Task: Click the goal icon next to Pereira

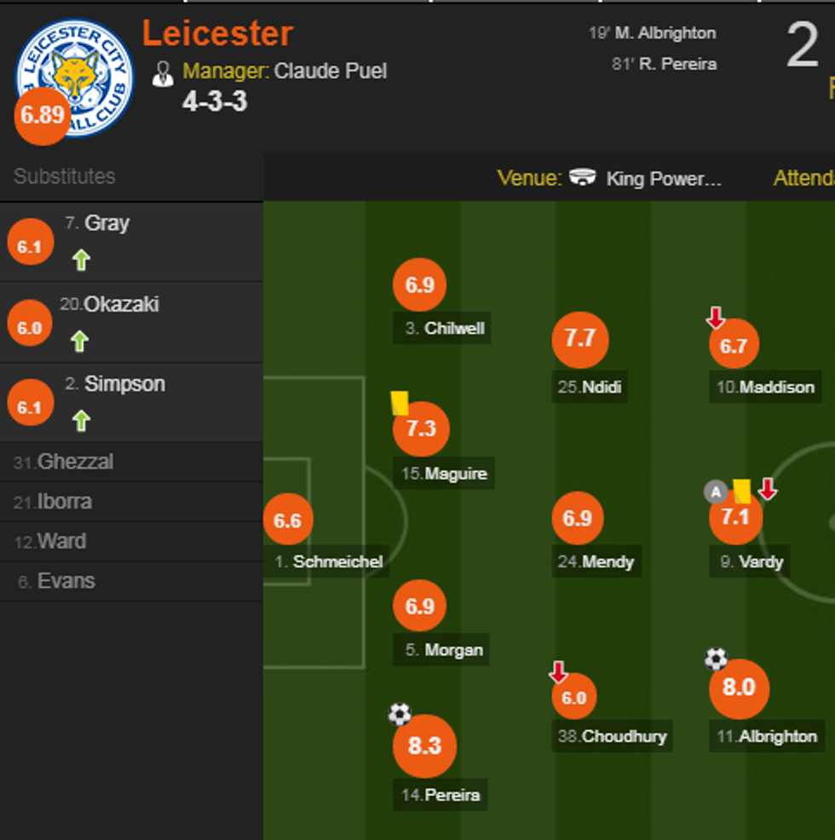Action: click(x=400, y=715)
